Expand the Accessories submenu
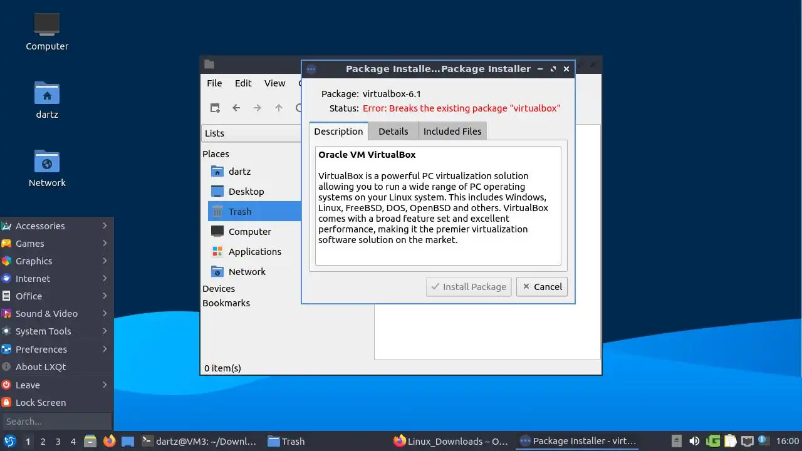Image resolution: width=802 pixels, height=451 pixels. pos(56,225)
